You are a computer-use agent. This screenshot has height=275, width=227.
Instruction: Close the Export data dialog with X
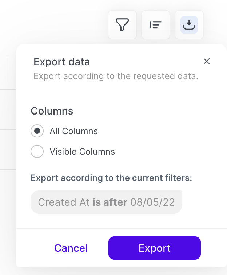(x=207, y=61)
